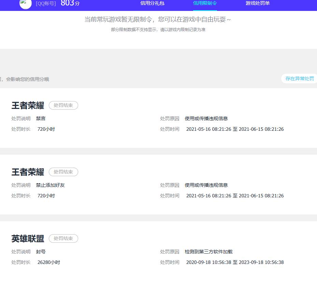Toggle the 处罚结束 badge for 英雄联盟
Viewport: 317px width, 281px height.
tap(63, 238)
